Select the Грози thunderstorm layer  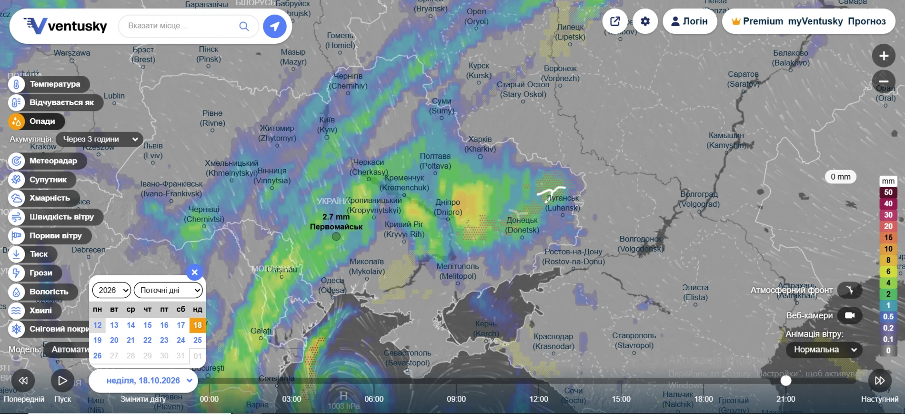click(x=34, y=273)
